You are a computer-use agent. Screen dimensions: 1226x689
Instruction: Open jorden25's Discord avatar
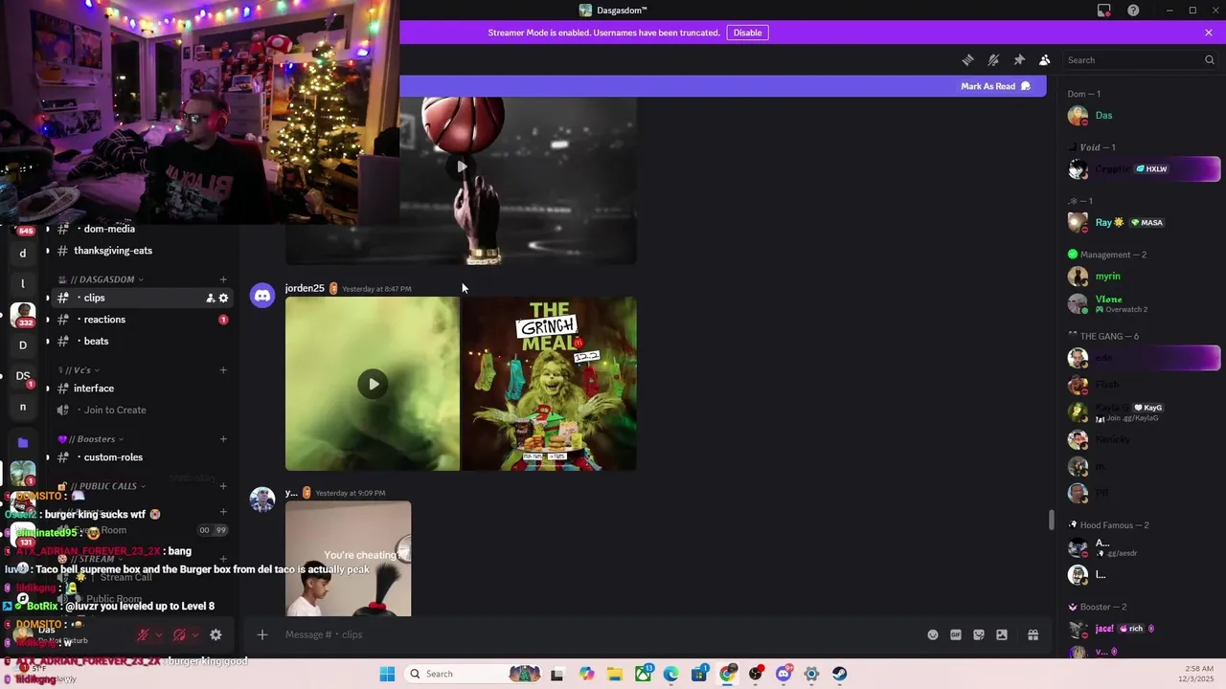click(262, 296)
